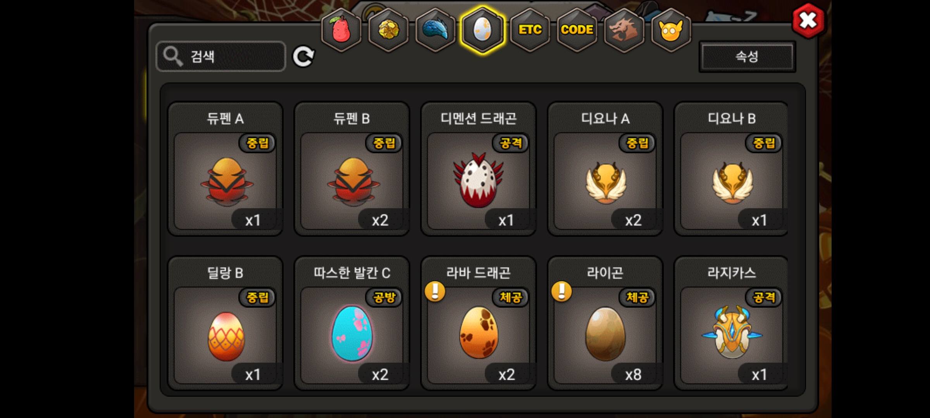Switch to the blue dragon tab
The width and height of the screenshot is (930, 418).
pyautogui.click(x=435, y=30)
